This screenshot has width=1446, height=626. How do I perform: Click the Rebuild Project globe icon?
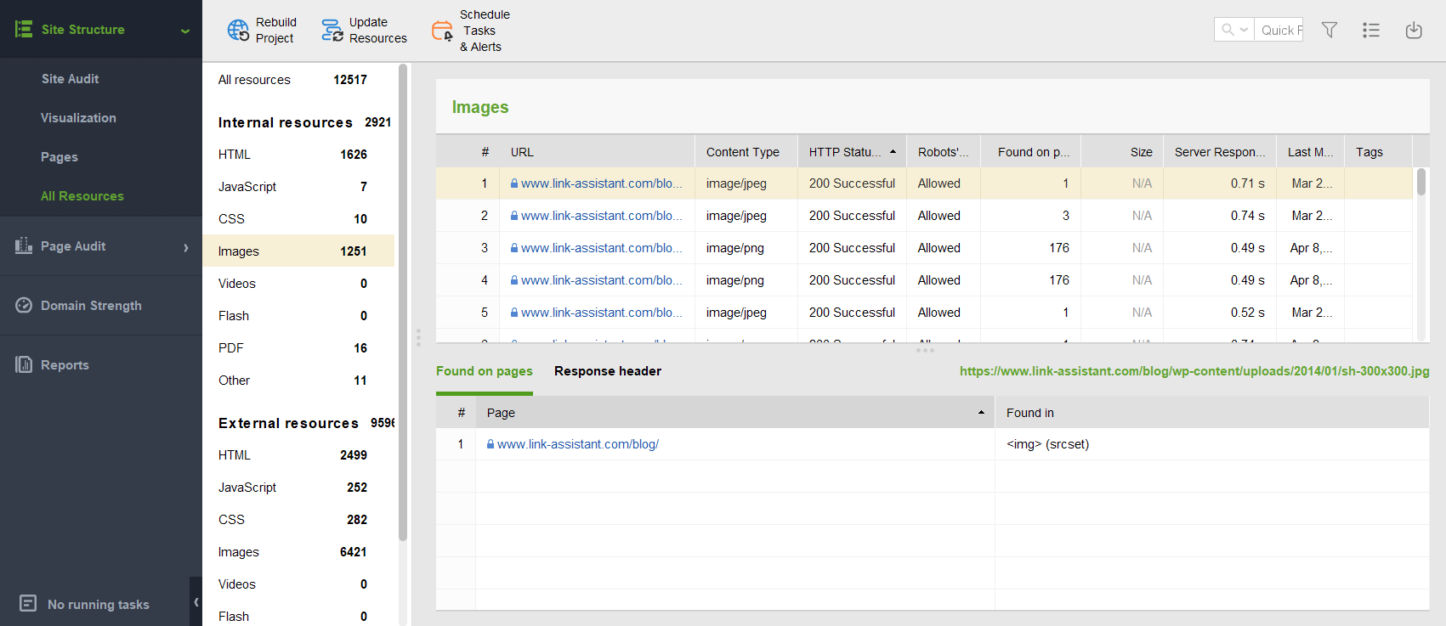point(238,31)
